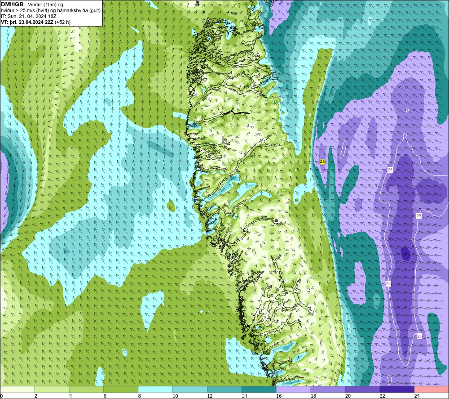Click the 'IT: Sun. 21. 04. 2024 18Z' line
The width and height of the screenshot is (449, 399).
[29, 16]
